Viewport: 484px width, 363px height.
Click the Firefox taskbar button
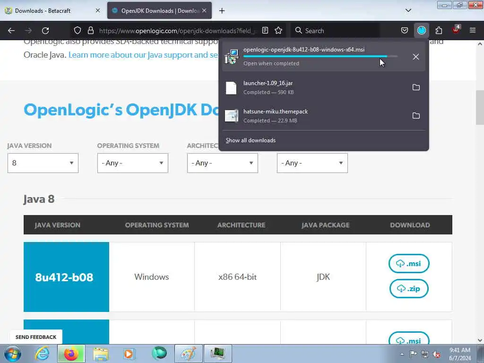click(71, 354)
